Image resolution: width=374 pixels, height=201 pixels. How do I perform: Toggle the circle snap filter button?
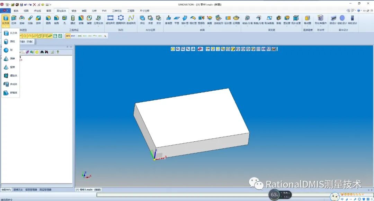(x=25, y=36)
